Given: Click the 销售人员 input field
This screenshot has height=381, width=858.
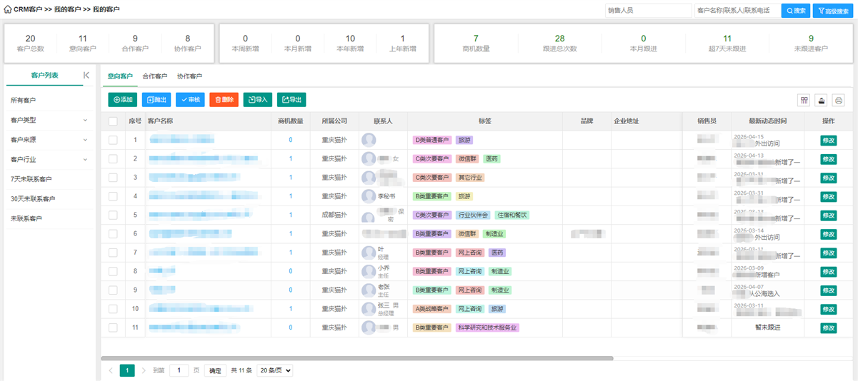Looking at the screenshot, I should pyautogui.click(x=647, y=11).
